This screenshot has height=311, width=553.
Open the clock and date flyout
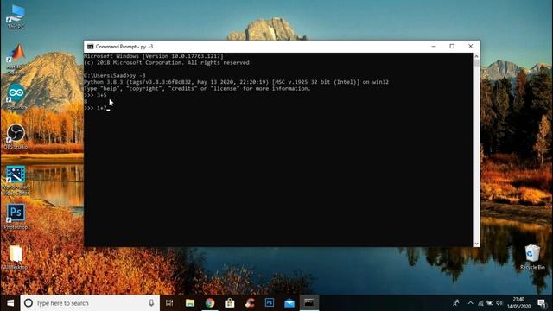click(x=518, y=303)
